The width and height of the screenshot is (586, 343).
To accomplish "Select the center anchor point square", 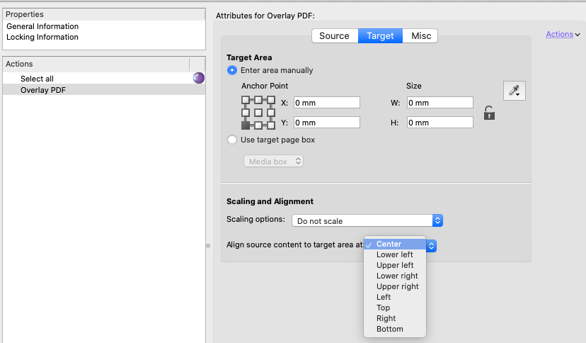I will click(x=259, y=113).
